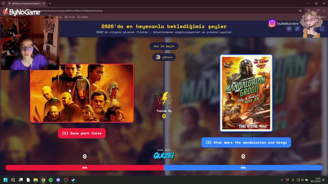Click the Quizei logo link
This screenshot has width=328, height=184.
(164, 155)
